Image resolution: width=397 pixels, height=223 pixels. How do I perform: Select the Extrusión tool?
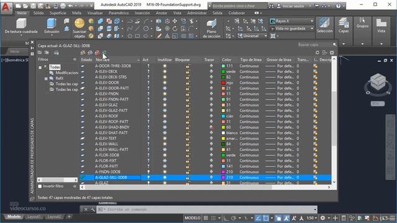coord(51,26)
